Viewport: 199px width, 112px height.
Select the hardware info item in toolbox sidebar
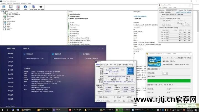11,53
